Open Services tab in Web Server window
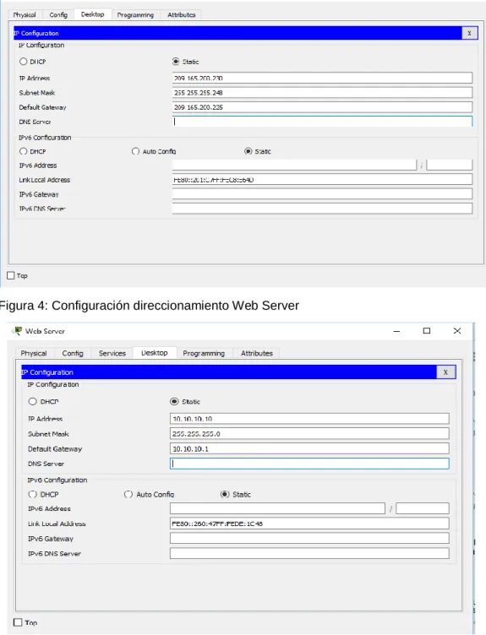Screen dimensions: 486x635 (112, 353)
